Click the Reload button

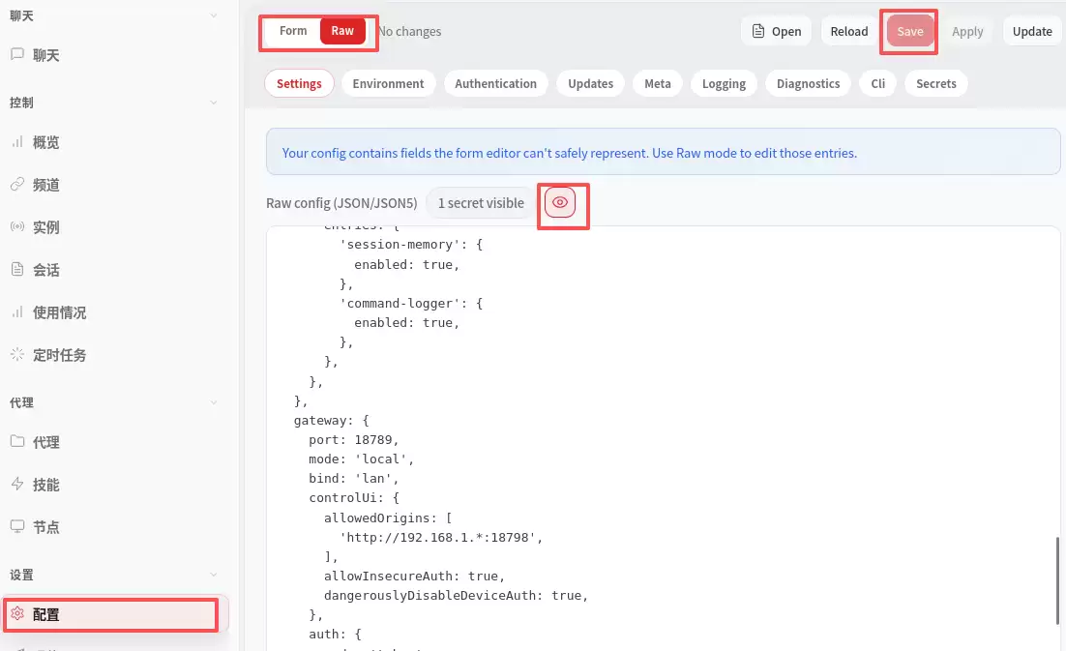pos(848,31)
